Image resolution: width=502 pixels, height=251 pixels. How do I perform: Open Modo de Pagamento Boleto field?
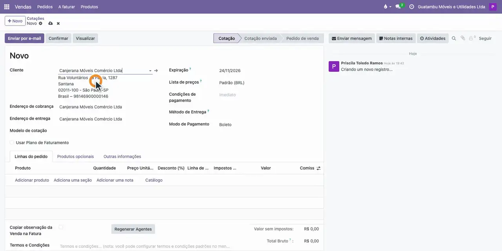tap(269, 125)
